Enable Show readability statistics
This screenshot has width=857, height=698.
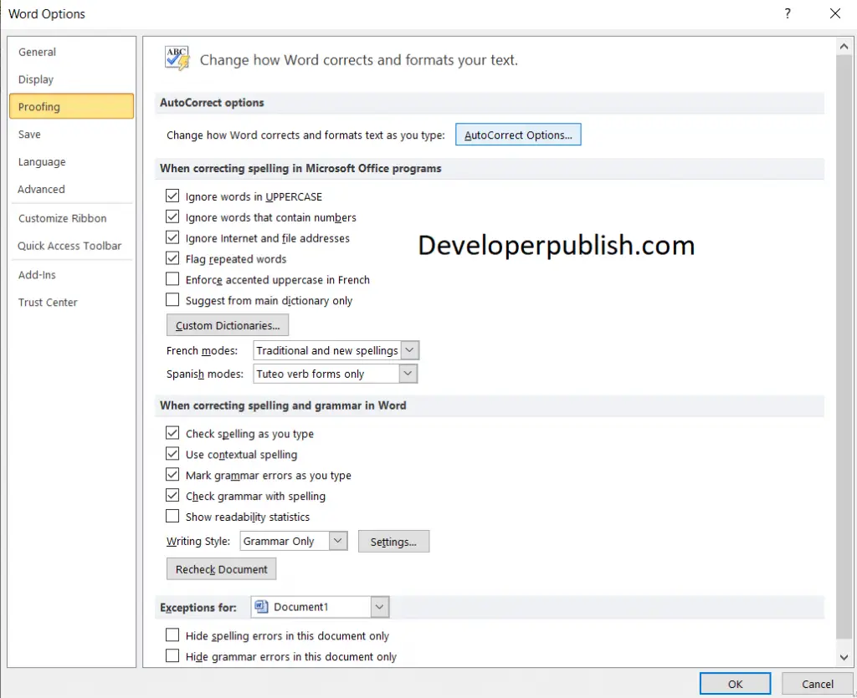coord(172,516)
